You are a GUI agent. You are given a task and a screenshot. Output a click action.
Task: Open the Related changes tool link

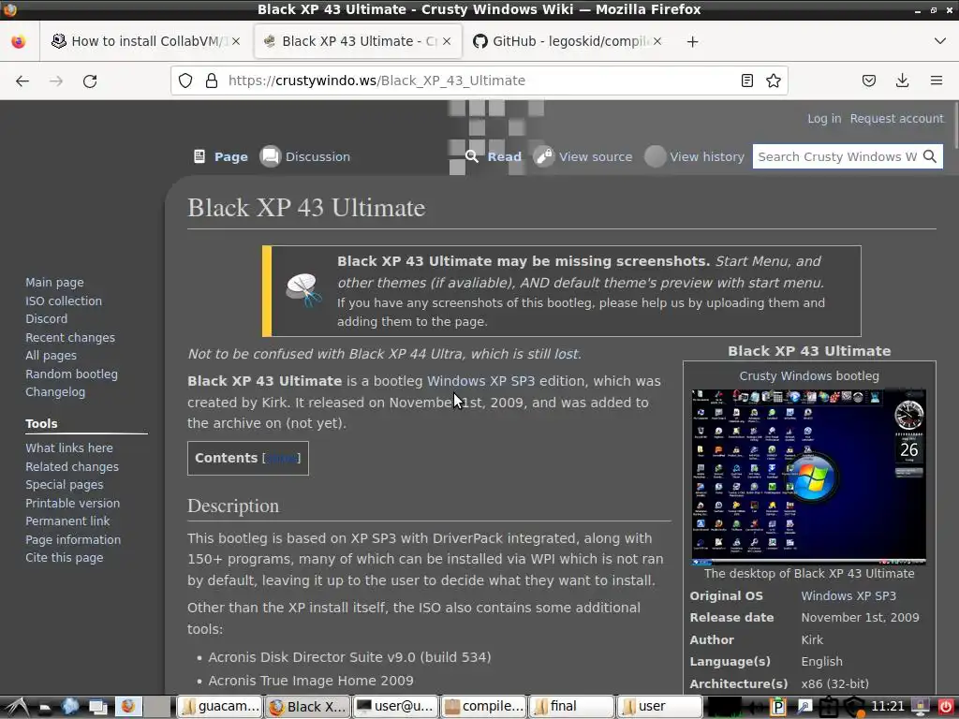pos(72,466)
